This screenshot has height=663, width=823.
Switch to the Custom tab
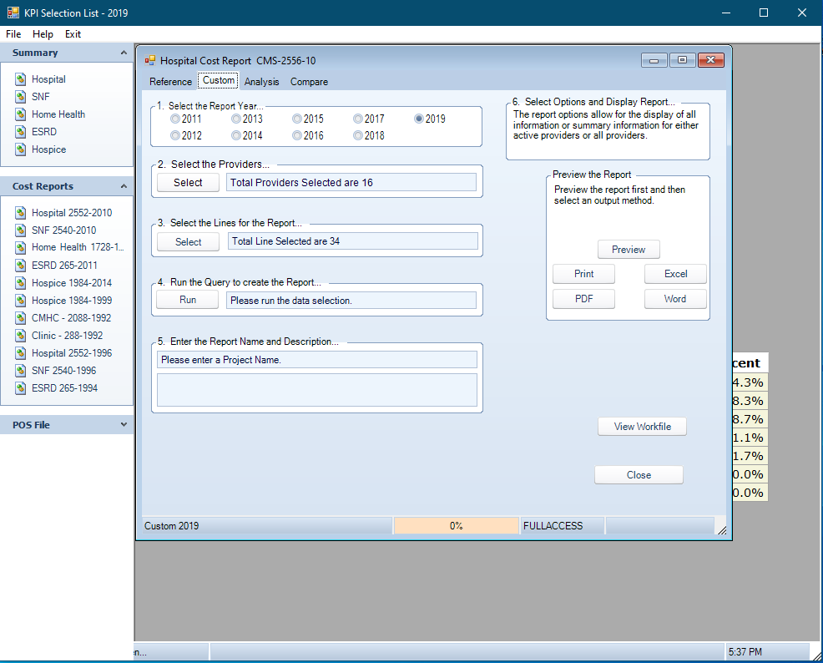(x=219, y=80)
